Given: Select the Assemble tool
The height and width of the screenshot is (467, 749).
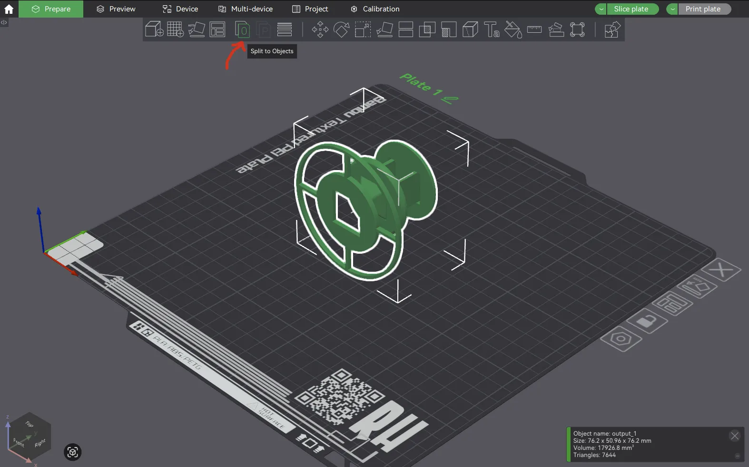Looking at the screenshot, I should (556, 29).
